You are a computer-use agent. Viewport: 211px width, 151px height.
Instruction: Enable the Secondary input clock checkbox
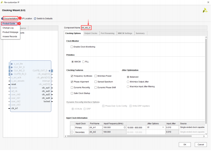click(x=72, y=132)
